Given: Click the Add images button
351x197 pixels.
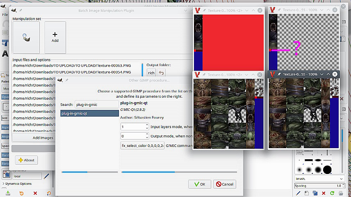Looking at the screenshot, I should pyautogui.click(x=34, y=138).
